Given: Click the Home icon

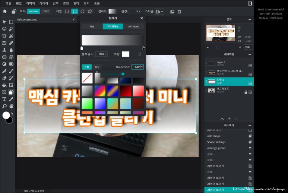Looking at the screenshot, I should [5, 12].
